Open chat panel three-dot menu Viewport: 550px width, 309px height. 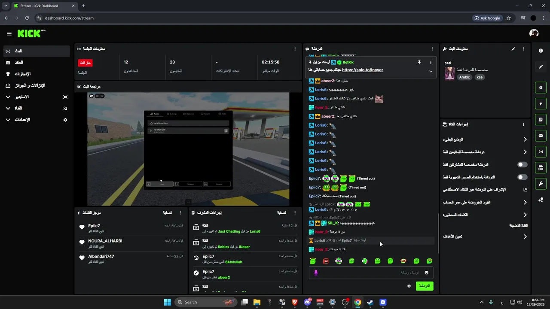[432, 49]
